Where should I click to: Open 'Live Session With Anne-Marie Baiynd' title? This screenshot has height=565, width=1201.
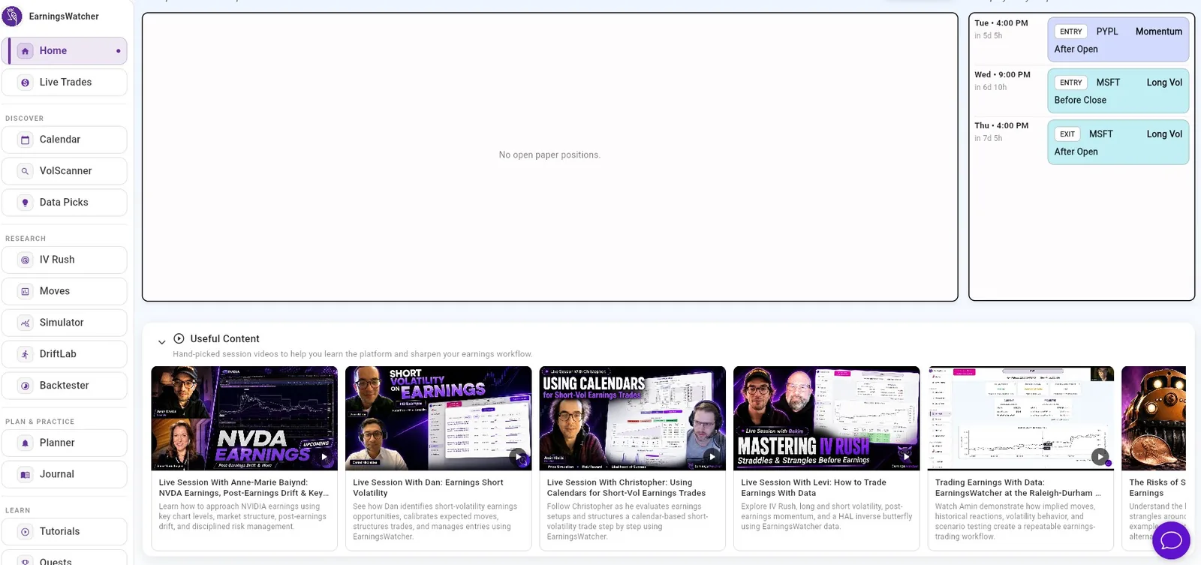point(244,488)
